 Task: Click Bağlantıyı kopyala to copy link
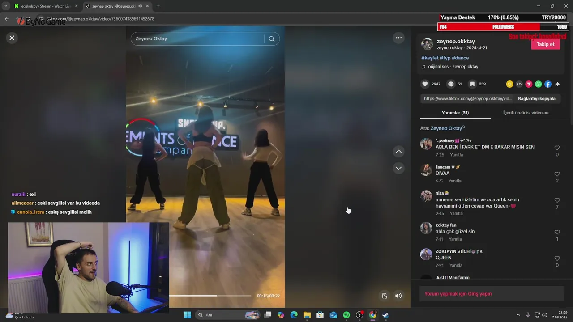537,99
